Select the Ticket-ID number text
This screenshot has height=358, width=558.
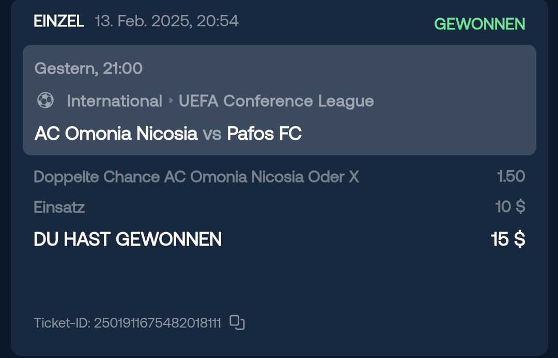pos(157,323)
